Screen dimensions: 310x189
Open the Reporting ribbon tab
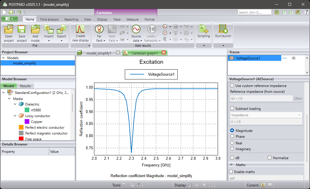click(71, 19)
